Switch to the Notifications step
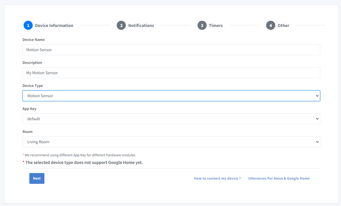This screenshot has width=341, height=206. coord(141,26)
